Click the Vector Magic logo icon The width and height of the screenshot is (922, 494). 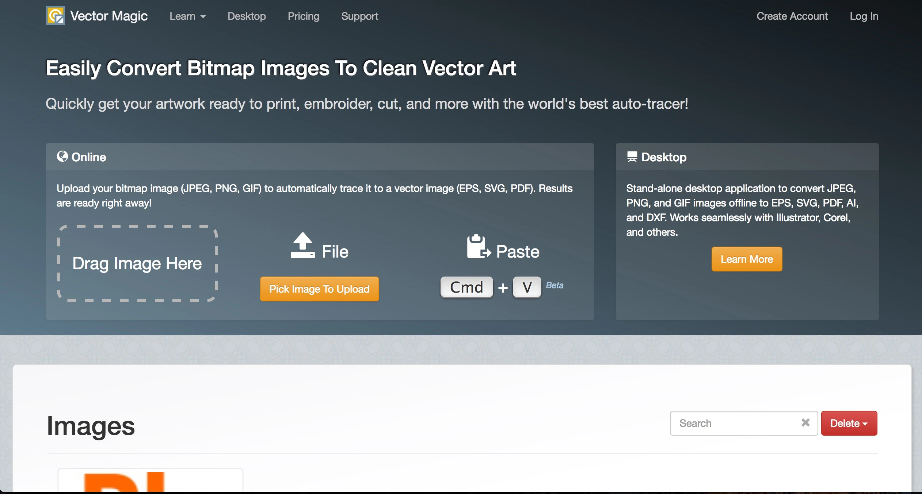click(x=56, y=16)
